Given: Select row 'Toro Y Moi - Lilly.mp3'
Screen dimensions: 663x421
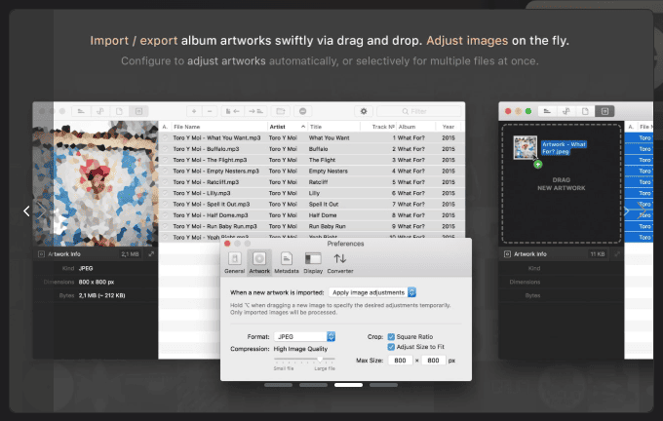Looking at the screenshot, I should (312, 193).
